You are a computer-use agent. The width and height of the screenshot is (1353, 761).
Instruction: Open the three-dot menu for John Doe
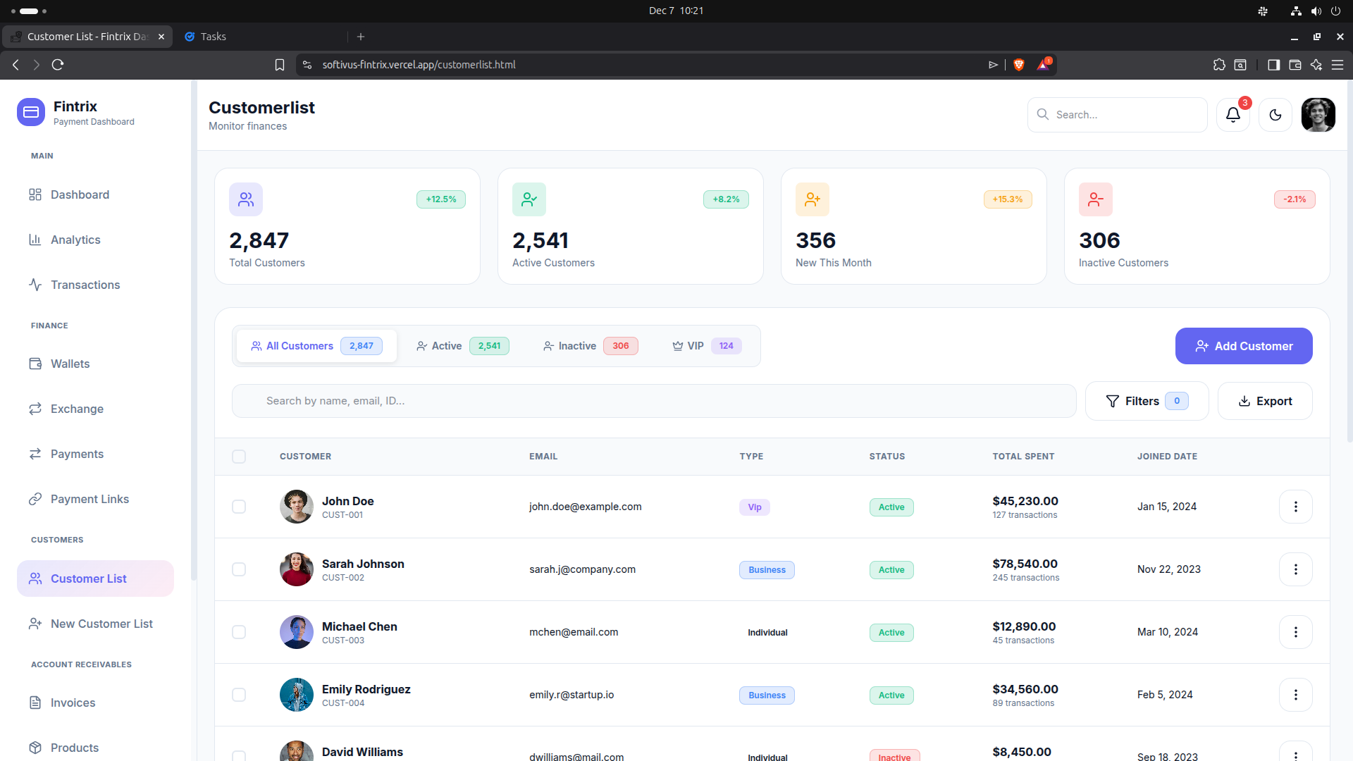(x=1295, y=506)
